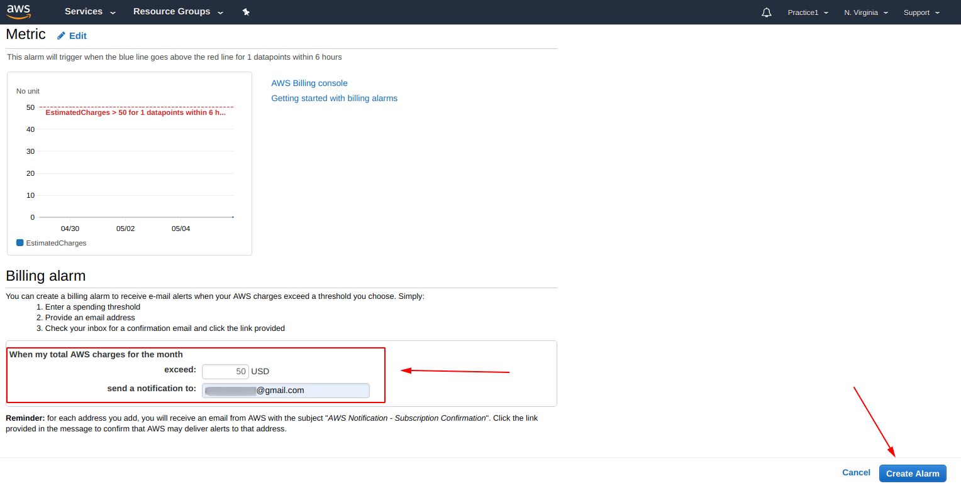This screenshot has width=961, height=486.
Task: Click the Metric heading
Action: pos(26,34)
